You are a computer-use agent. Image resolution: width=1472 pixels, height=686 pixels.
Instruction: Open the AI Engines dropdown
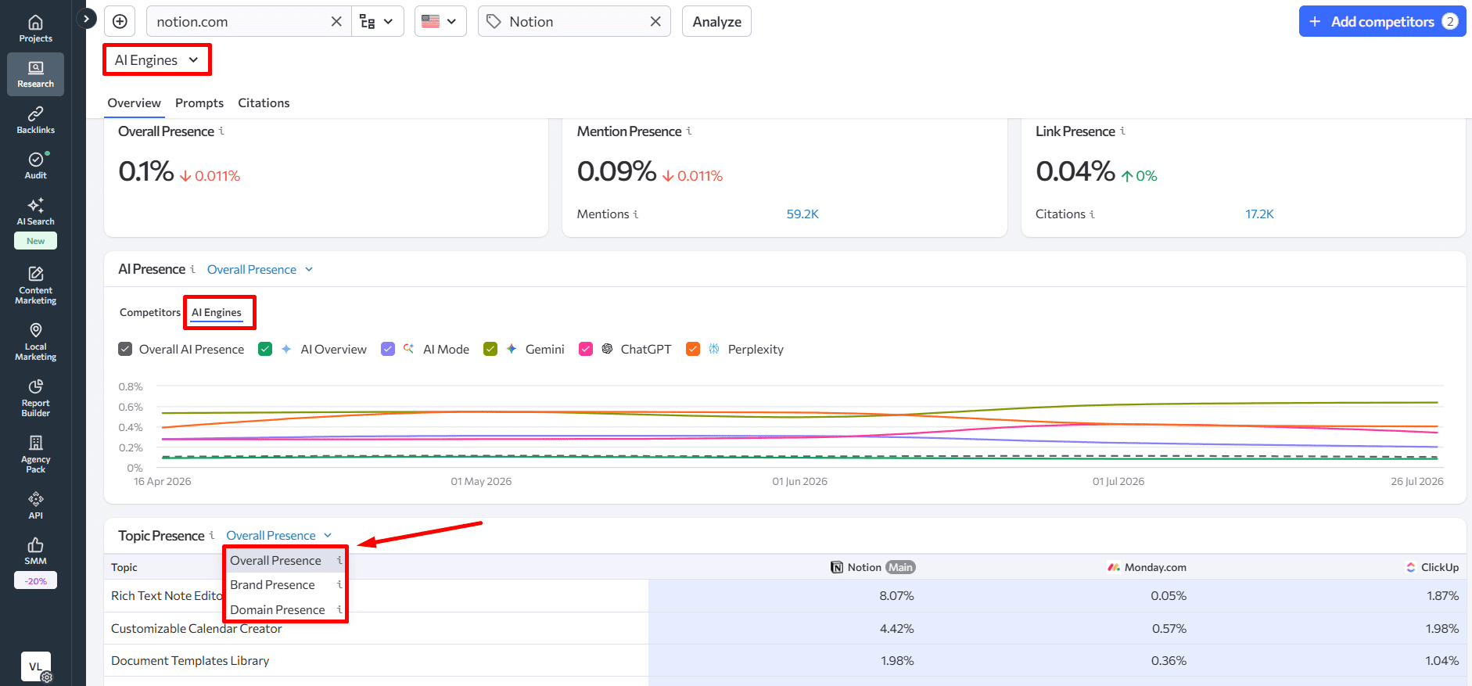pyautogui.click(x=156, y=60)
